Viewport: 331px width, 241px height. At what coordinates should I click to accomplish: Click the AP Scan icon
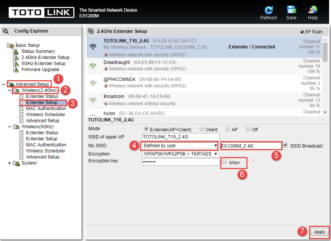(302, 32)
